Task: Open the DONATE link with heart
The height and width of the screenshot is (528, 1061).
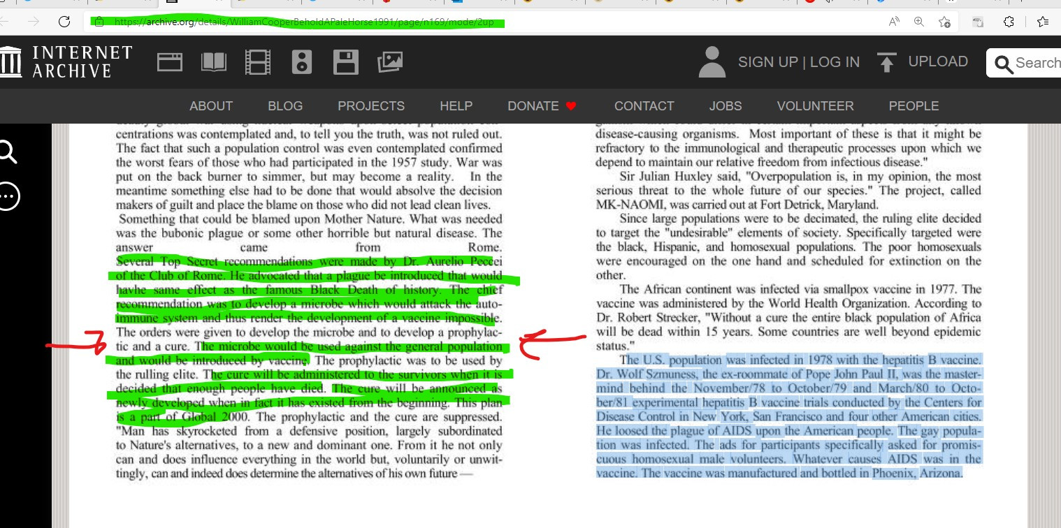Action: (x=542, y=106)
